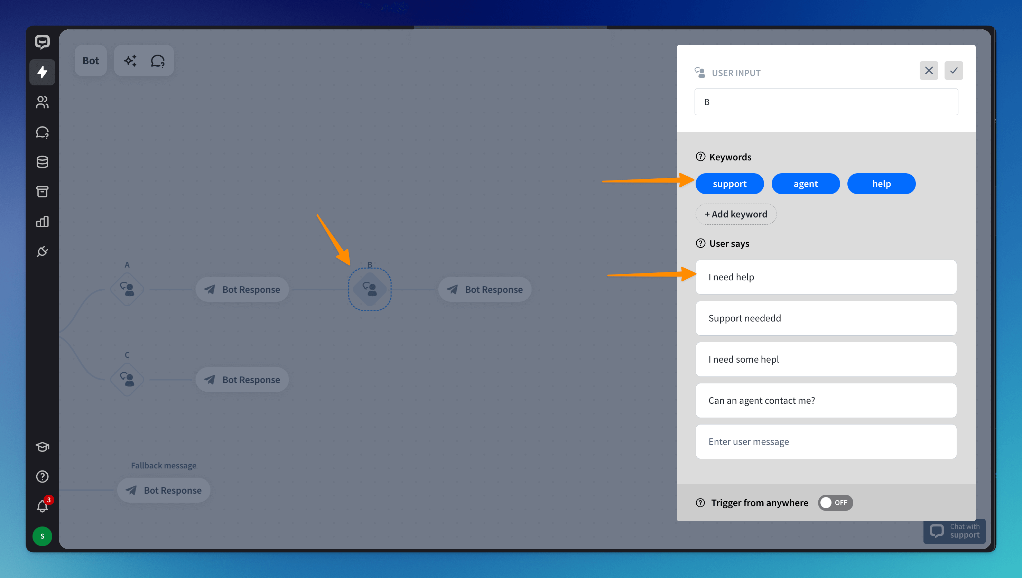Open the contacts people icon in sidebar
Image resolution: width=1022 pixels, height=578 pixels.
(x=42, y=102)
